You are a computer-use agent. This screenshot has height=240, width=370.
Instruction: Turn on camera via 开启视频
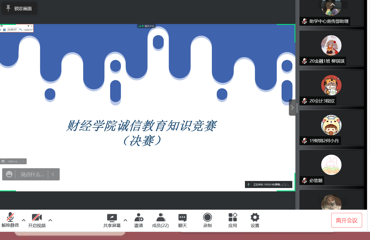[x=37, y=218]
